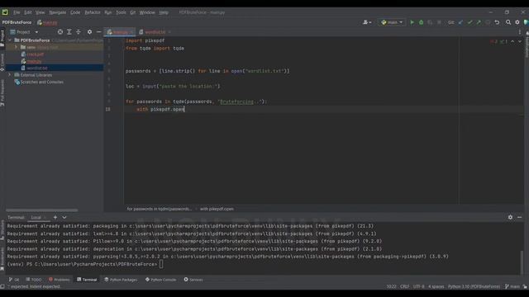Click the Git update project arrow
Image resolution: width=529 pixels, height=297 pixels.
pos(461,22)
